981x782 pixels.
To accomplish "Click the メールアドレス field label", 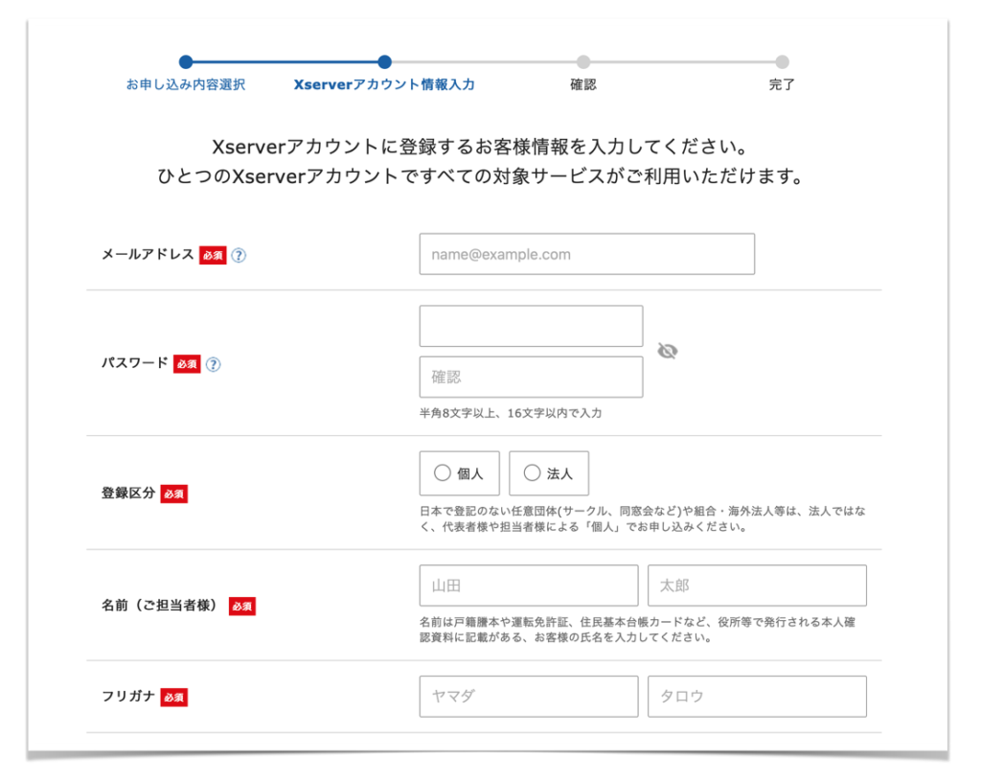I will point(148,254).
